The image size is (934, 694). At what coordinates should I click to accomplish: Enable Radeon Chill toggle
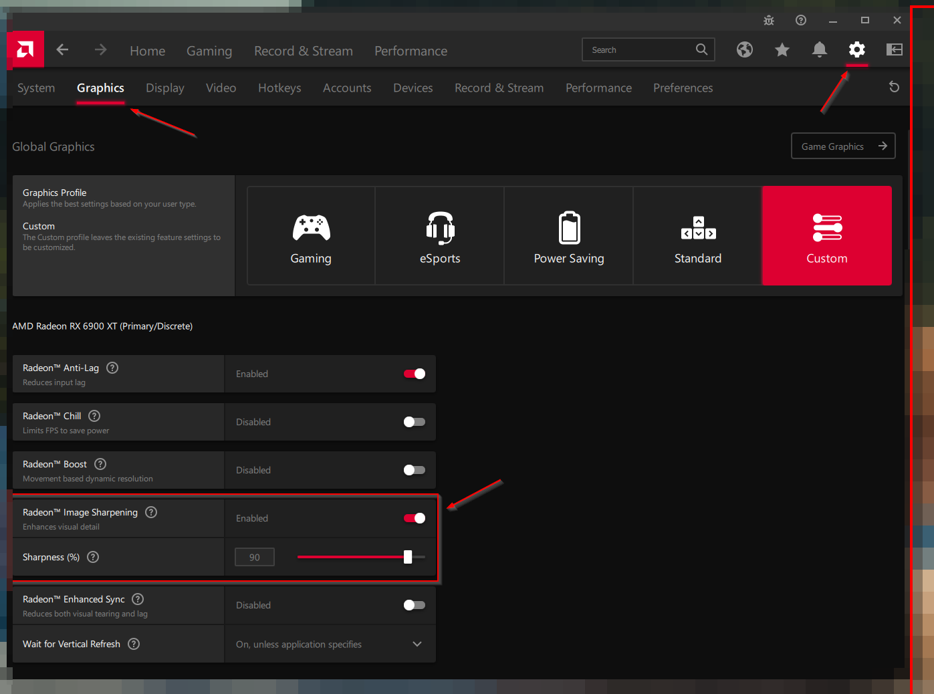(415, 422)
